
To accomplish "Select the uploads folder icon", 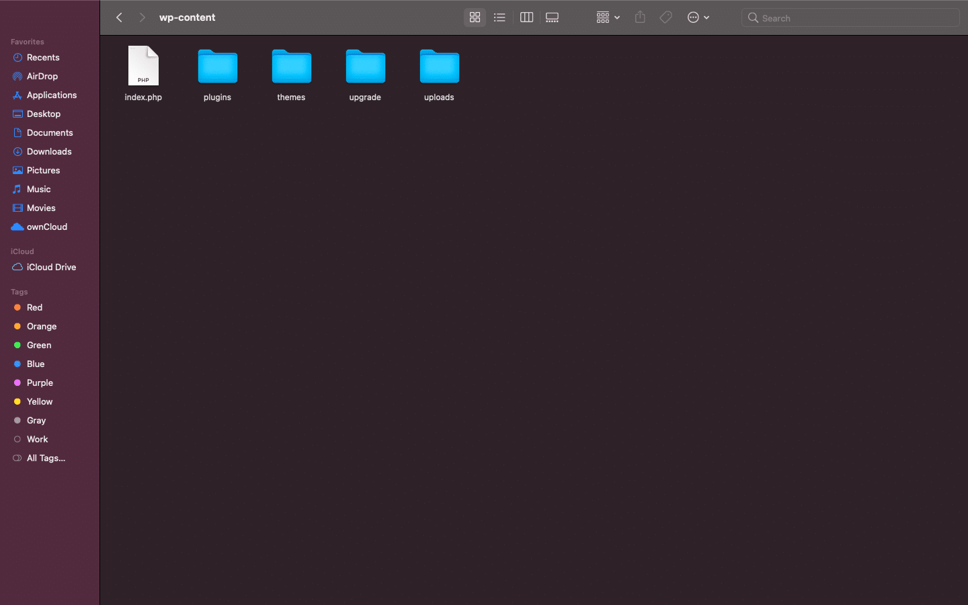I will (x=440, y=66).
